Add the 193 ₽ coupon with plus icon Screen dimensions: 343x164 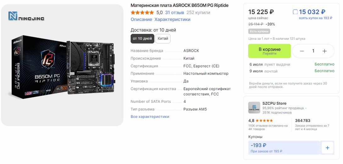(327, 148)
